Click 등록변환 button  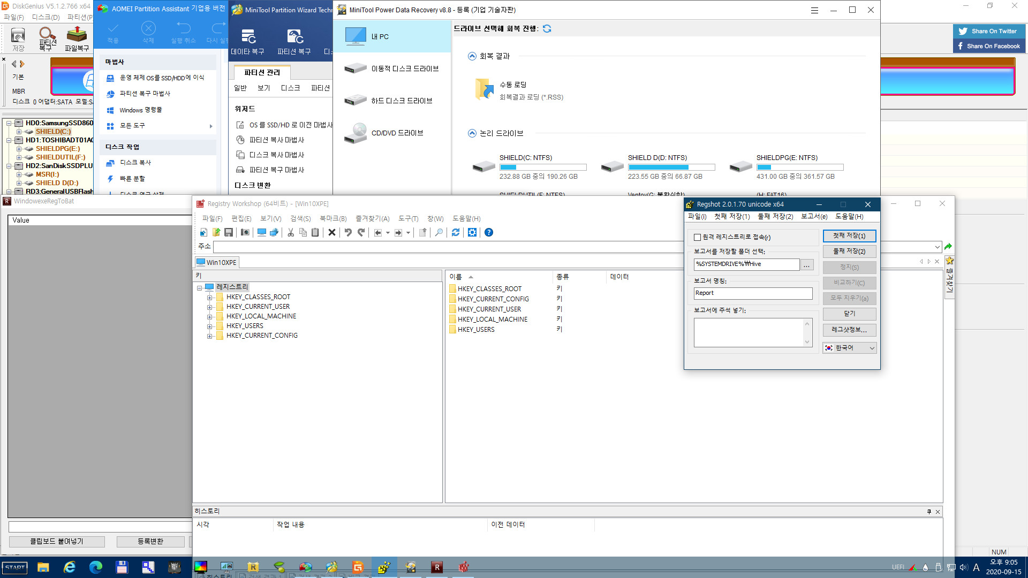click(x=150, y=542)
